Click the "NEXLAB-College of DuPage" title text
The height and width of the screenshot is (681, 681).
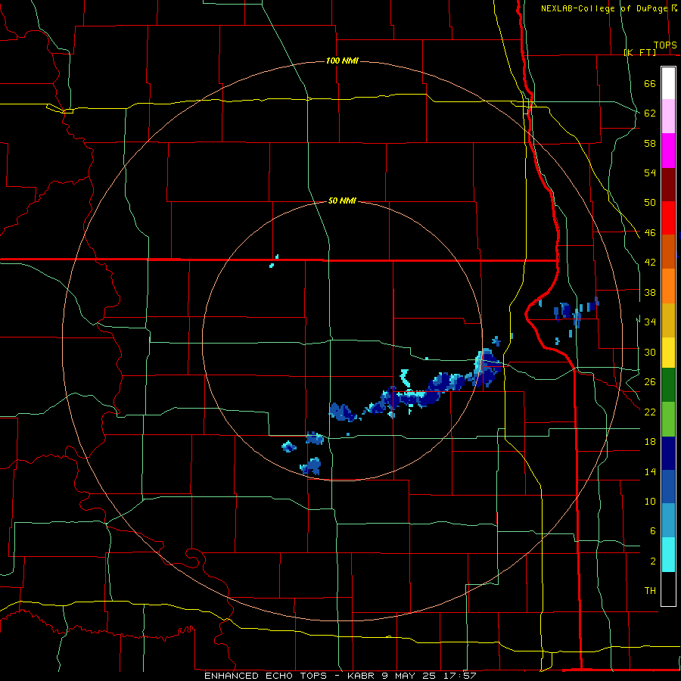coord(605,8)
